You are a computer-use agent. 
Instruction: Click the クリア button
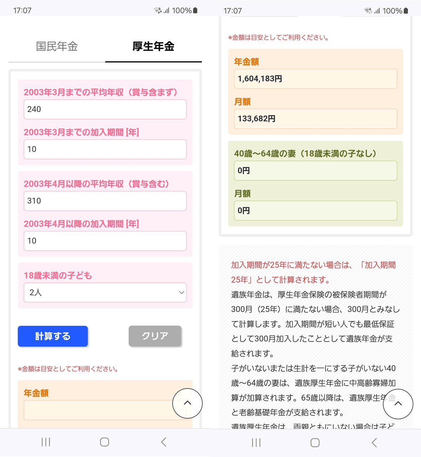(155, 336)
